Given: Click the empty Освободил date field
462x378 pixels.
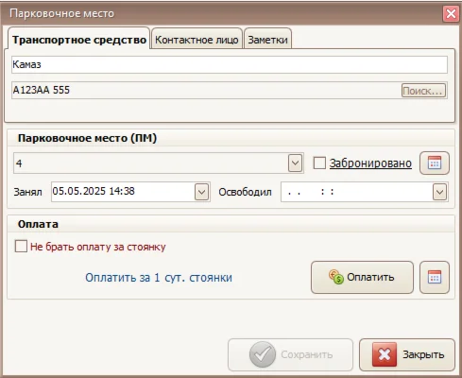Looking at the screenshot, I should [x=356, y=192].
